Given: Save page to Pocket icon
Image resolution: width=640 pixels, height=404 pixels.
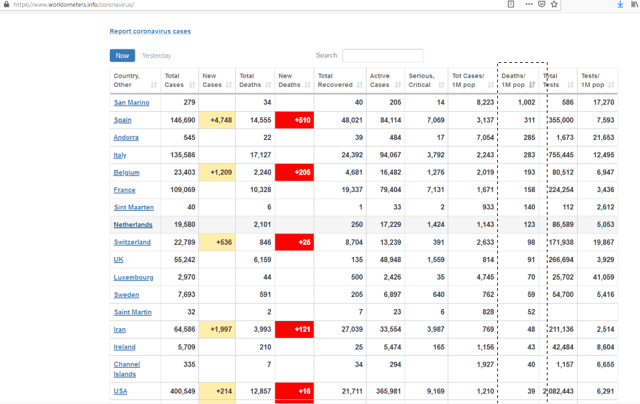Looking at the screenshot, I should (541, 4).
